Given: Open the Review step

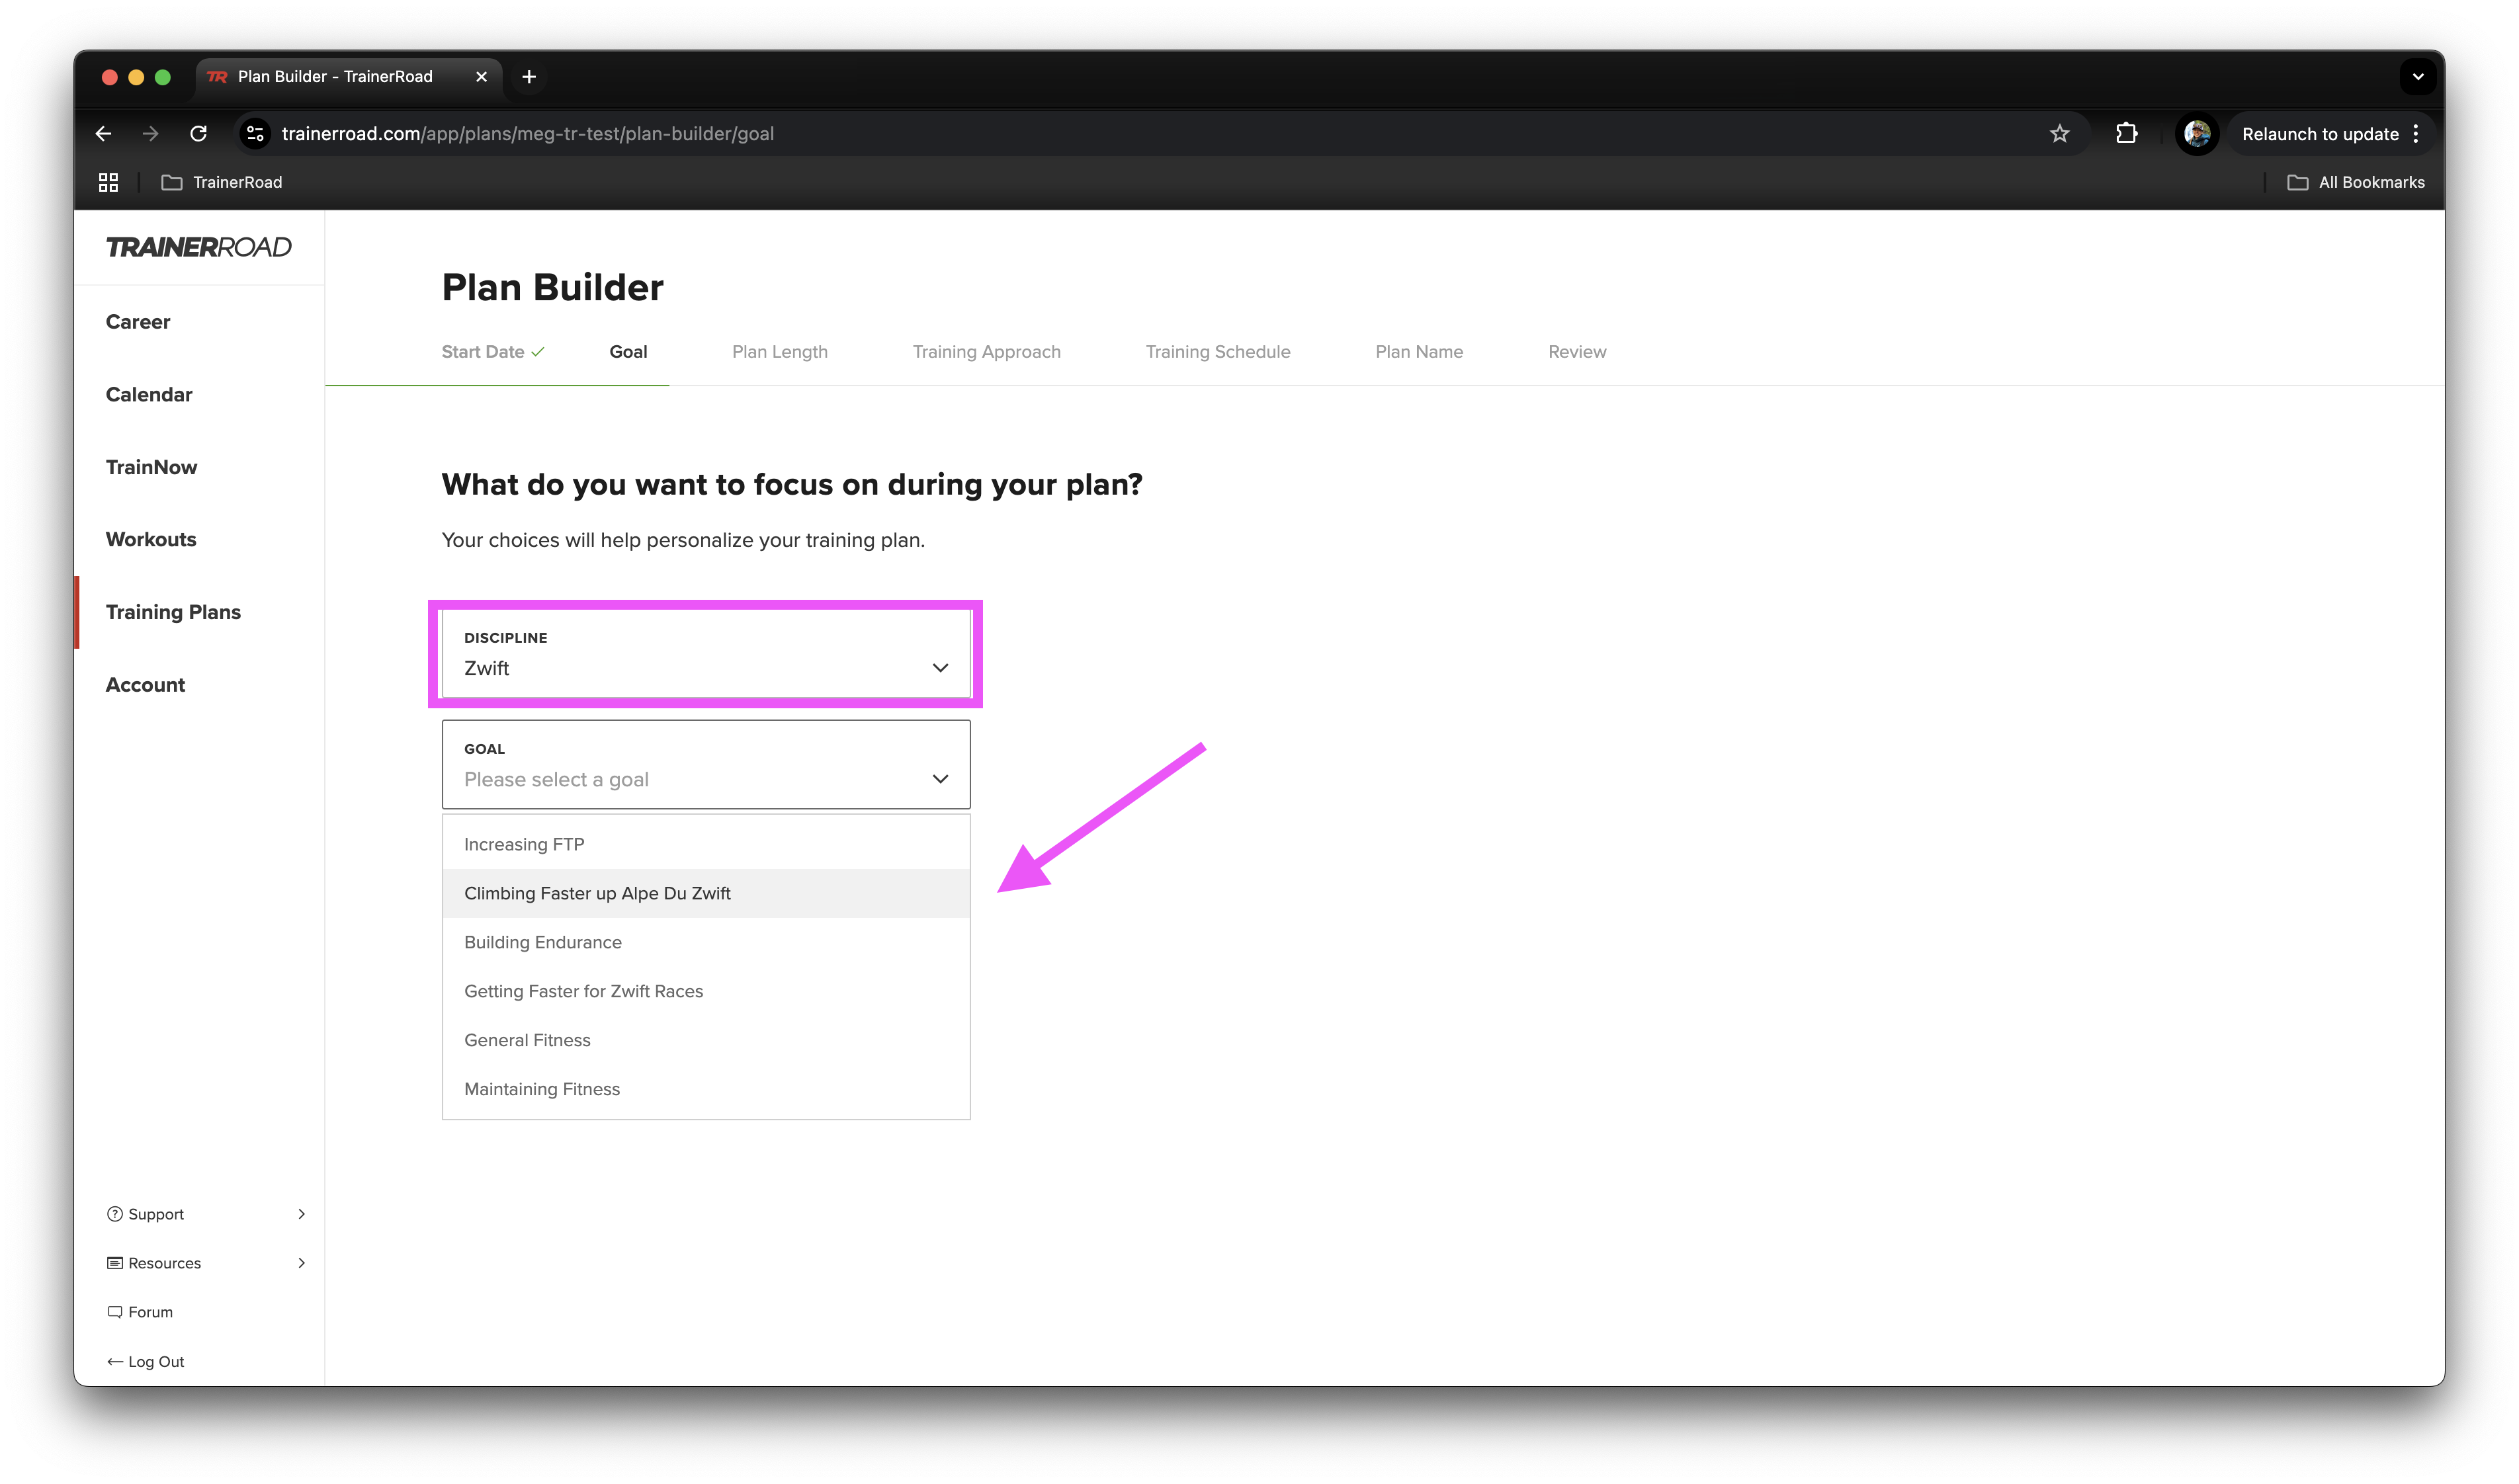Looking at the screenshot, I should coord(1577,352).
